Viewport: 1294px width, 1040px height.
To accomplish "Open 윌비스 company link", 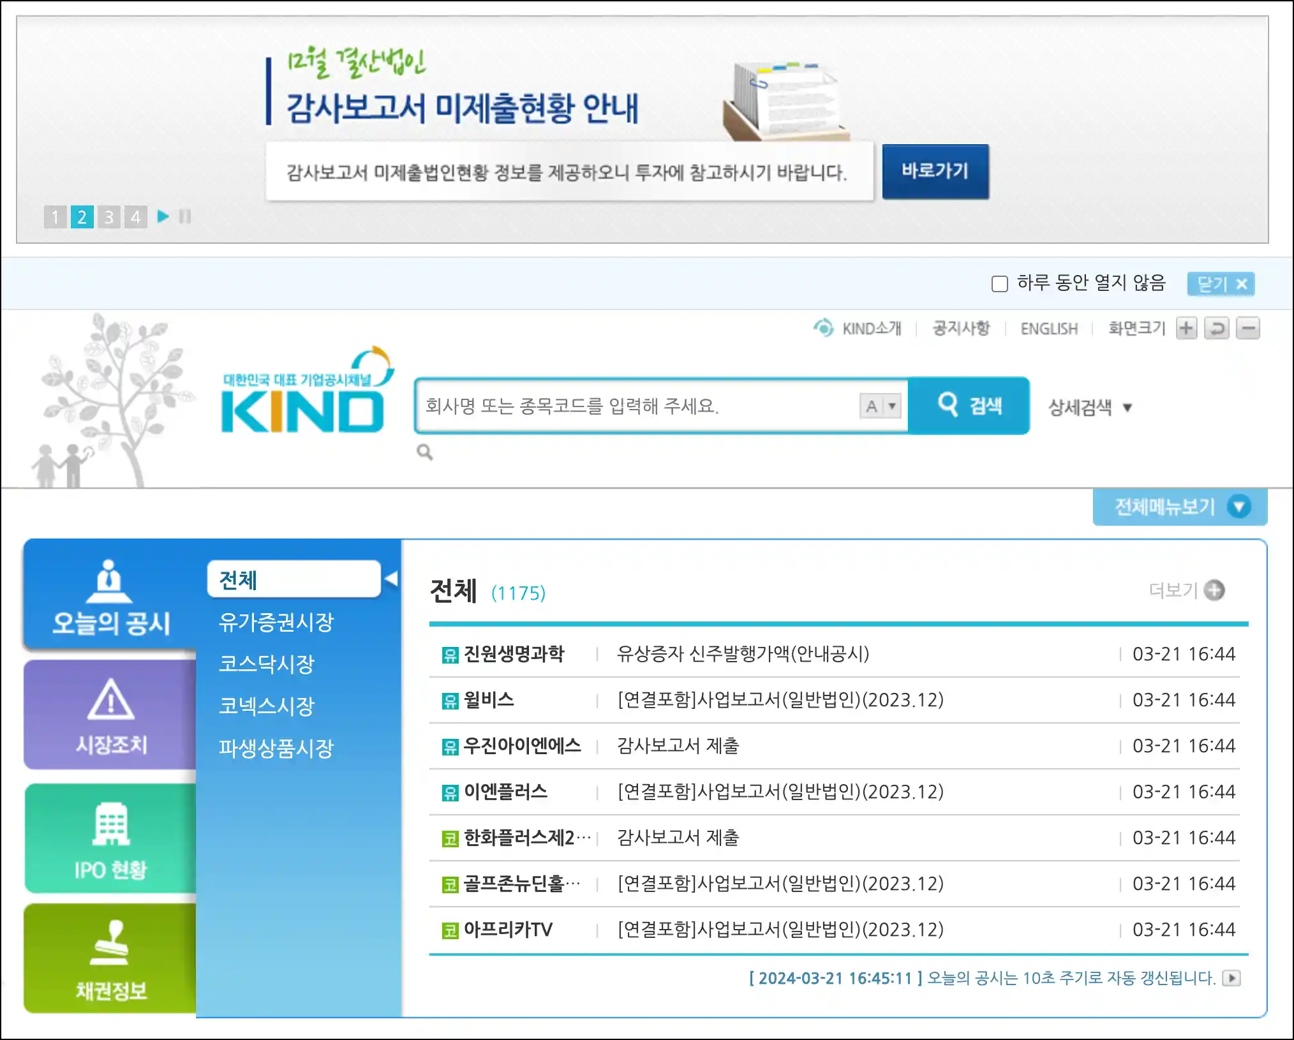I will pos(489,700).
